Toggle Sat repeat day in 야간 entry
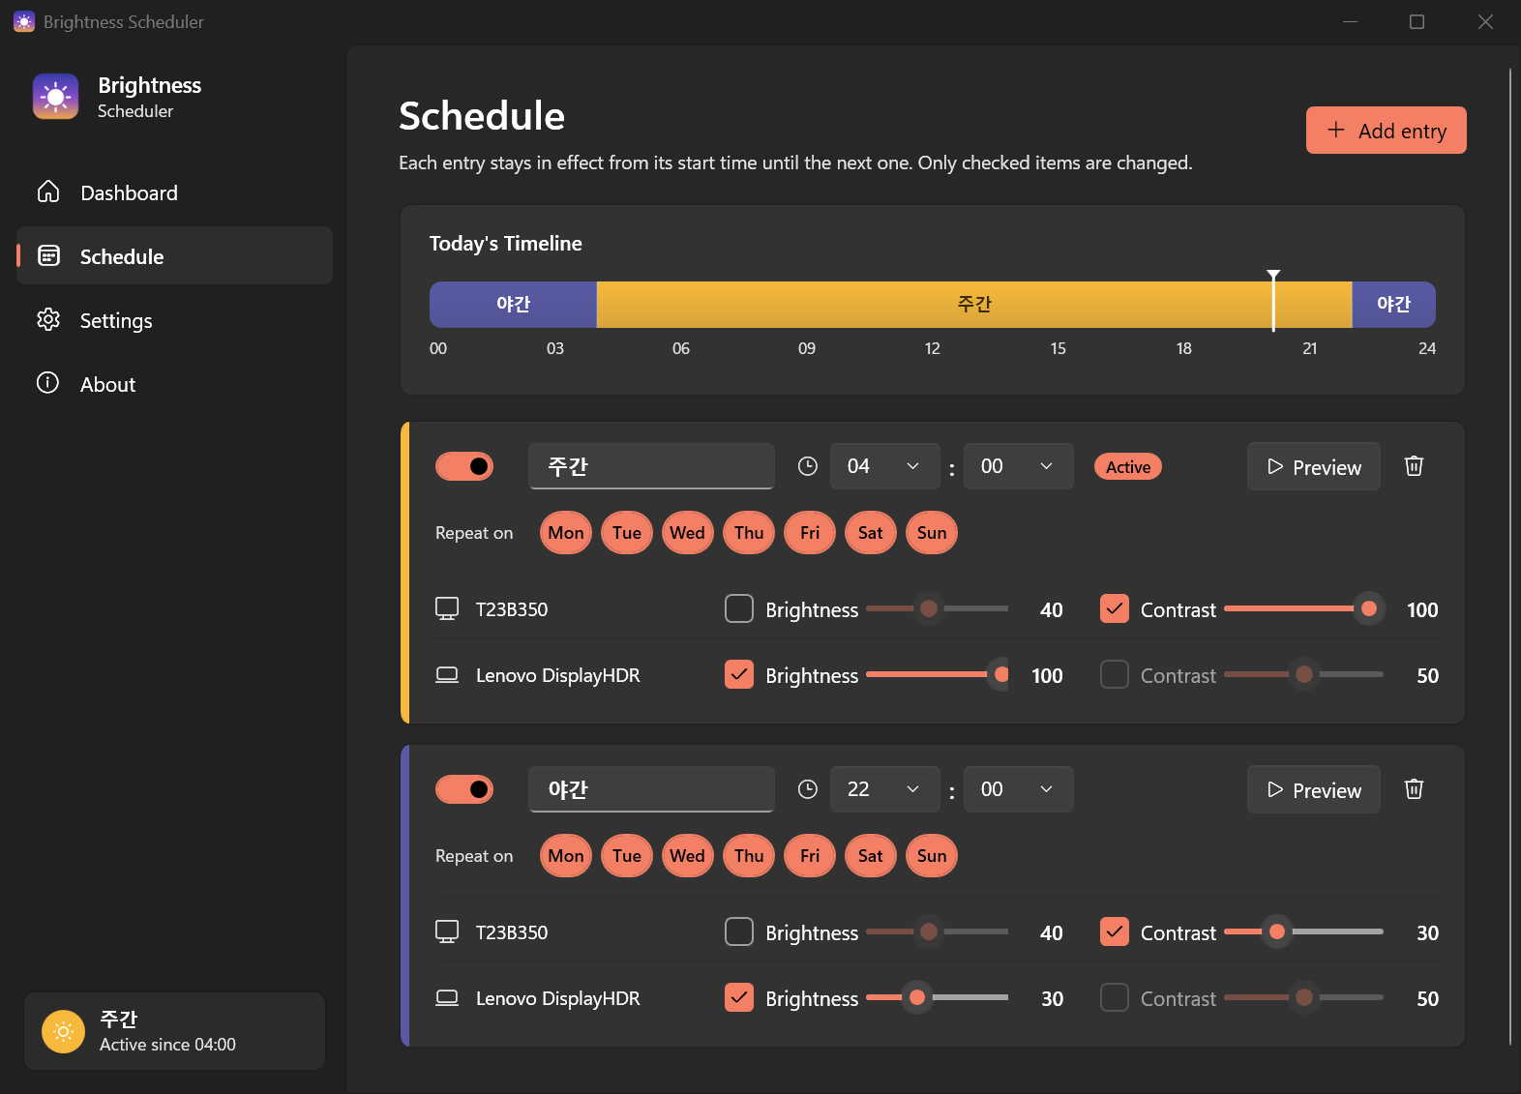 tap(871, 856)
